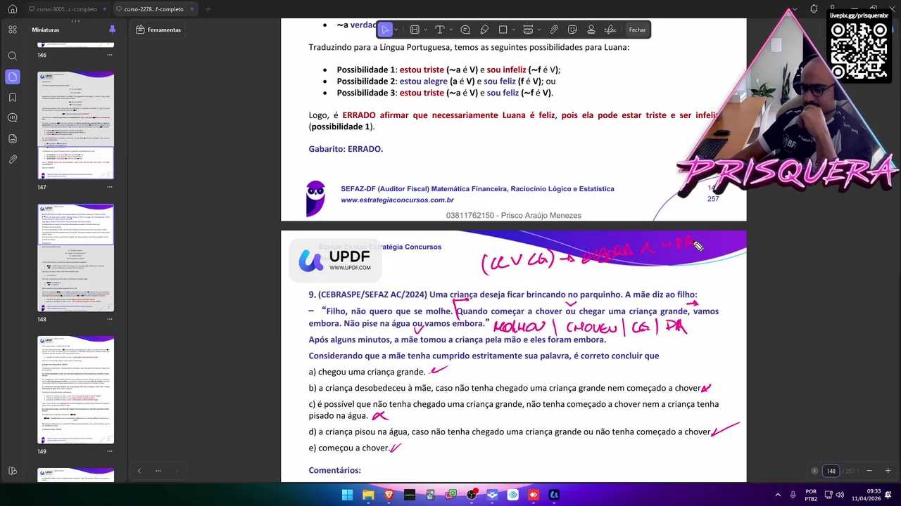Go to previous thumbnail view arrow

point(139,471)
